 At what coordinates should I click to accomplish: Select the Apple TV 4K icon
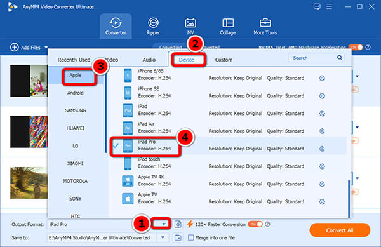pos(128,181)
